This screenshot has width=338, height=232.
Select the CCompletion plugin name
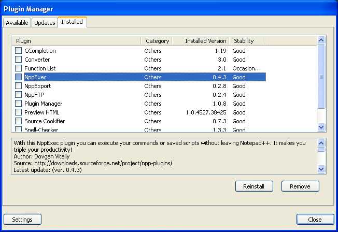(x=40, y=51)
